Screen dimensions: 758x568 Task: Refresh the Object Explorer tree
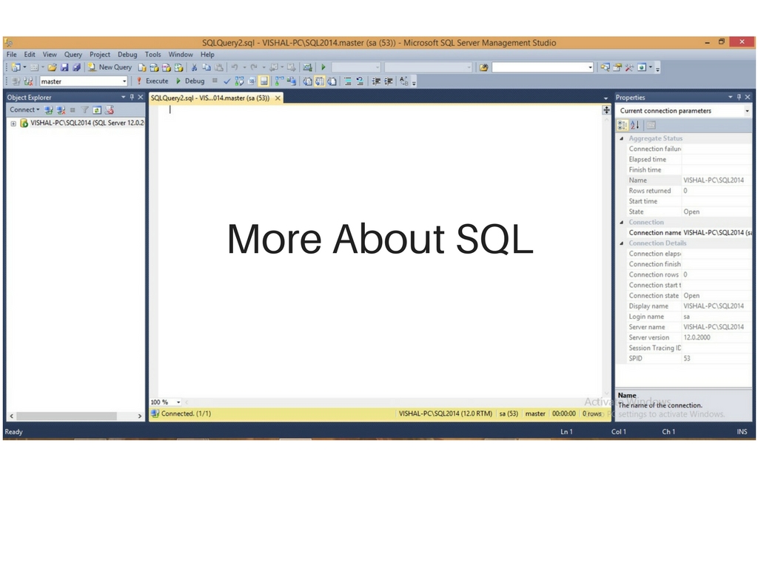pyautogui.click(x=96, y=109)
